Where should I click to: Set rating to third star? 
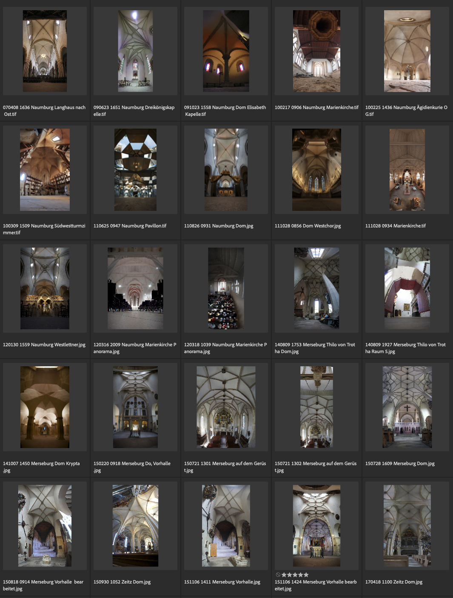(x=295, y=575)
